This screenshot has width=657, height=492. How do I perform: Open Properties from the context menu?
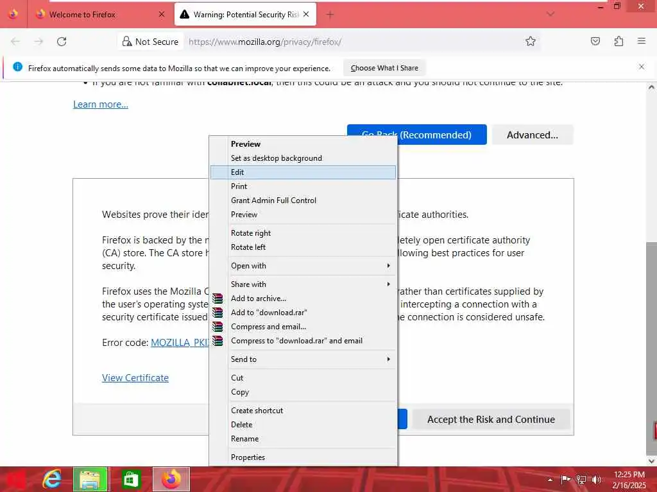(x=303, y=457)
